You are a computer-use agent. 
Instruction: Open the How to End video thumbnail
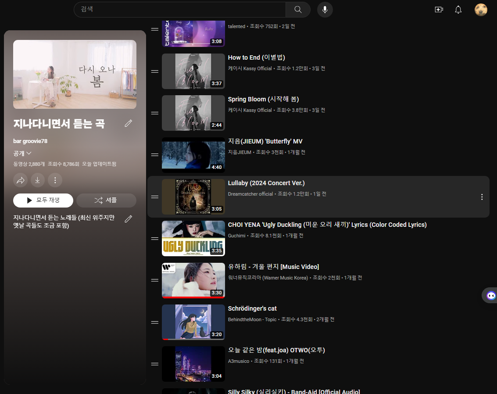point(193,72)
